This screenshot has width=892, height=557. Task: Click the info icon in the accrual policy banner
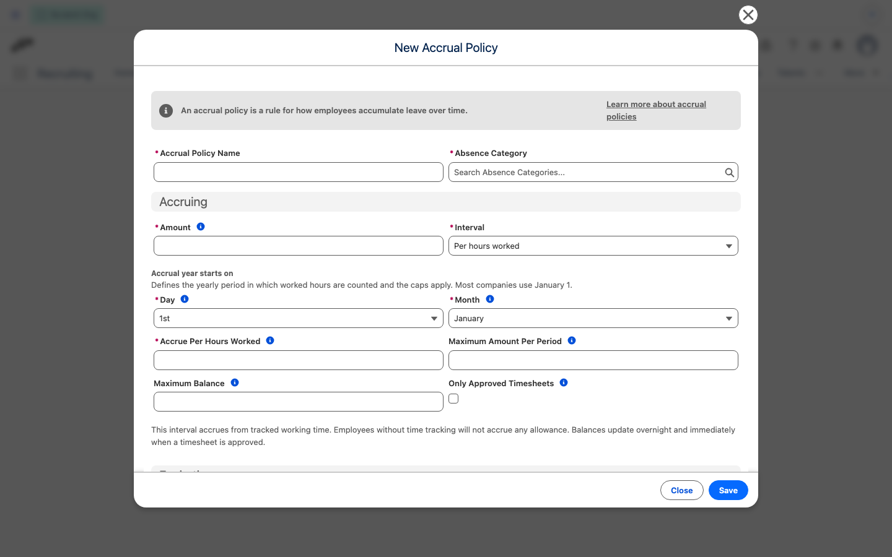pos(166,111)
